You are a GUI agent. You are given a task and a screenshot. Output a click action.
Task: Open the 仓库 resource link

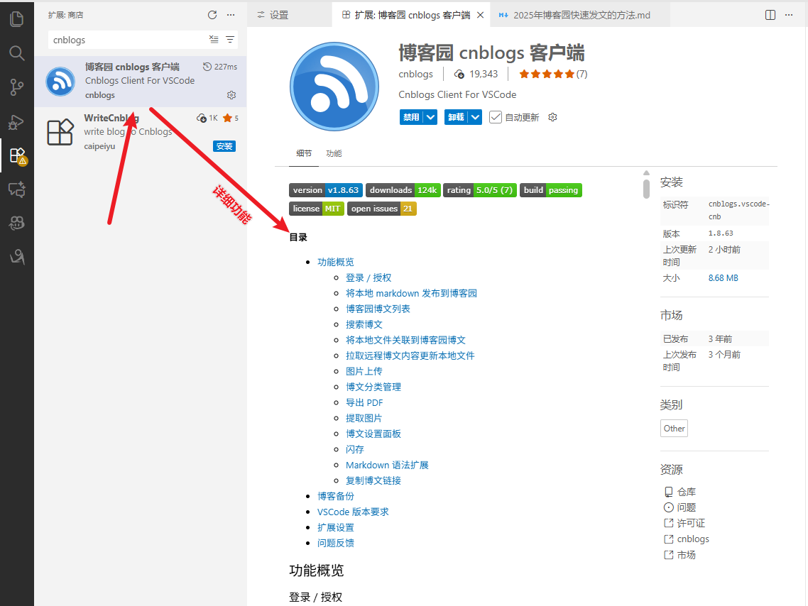tap(686, 492)
